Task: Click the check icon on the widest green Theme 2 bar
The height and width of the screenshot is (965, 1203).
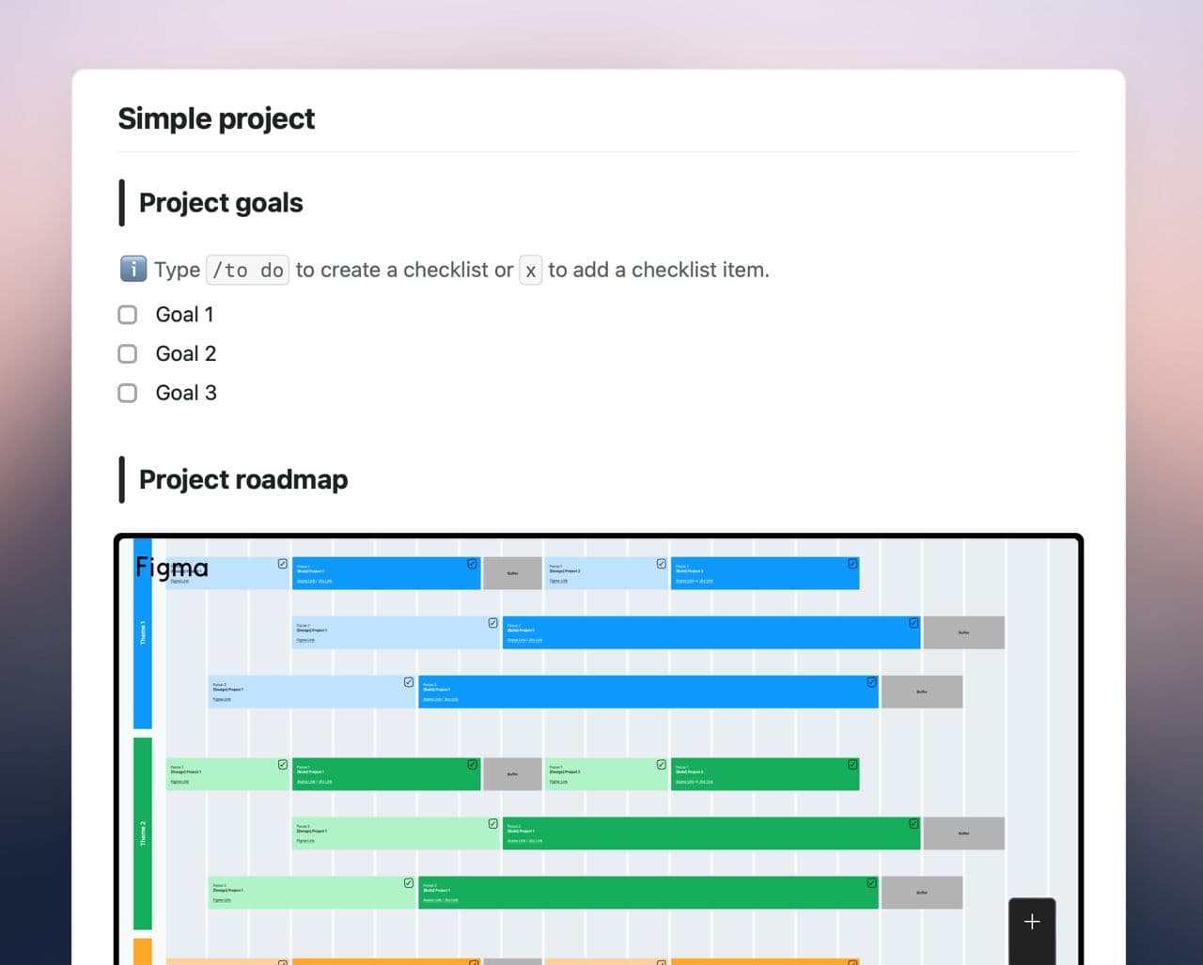Action: [x=871, y=883]
